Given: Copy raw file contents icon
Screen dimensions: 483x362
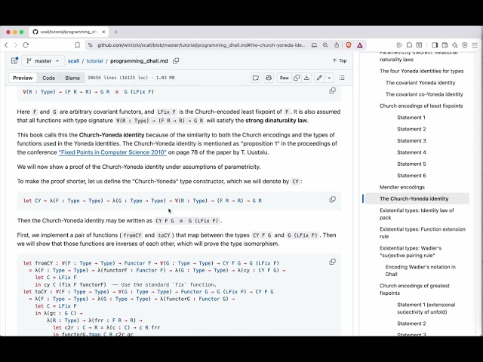Looking at the screenshot, I should tap(297, 78).
